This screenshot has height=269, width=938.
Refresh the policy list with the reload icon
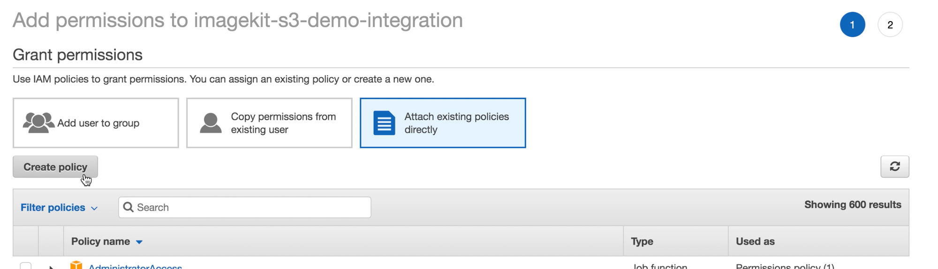coord(894,167)
